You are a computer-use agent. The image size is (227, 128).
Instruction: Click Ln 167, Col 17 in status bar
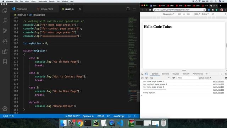click(72, 116)
